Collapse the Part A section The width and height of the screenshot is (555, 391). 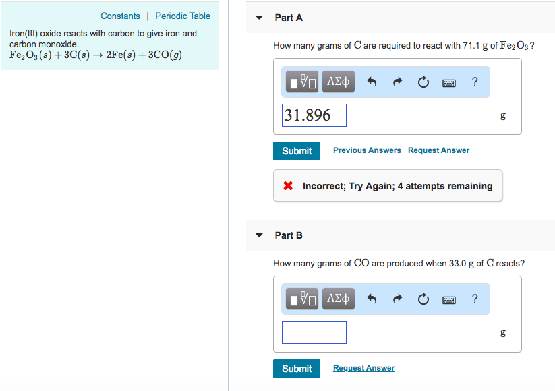pos(259,18)
